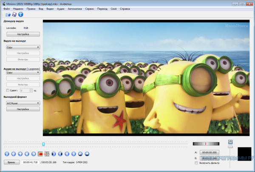The height and width of the screenshot is (172, 255).
Task: Open the Недавно menu
Action: tap(18, 9)
